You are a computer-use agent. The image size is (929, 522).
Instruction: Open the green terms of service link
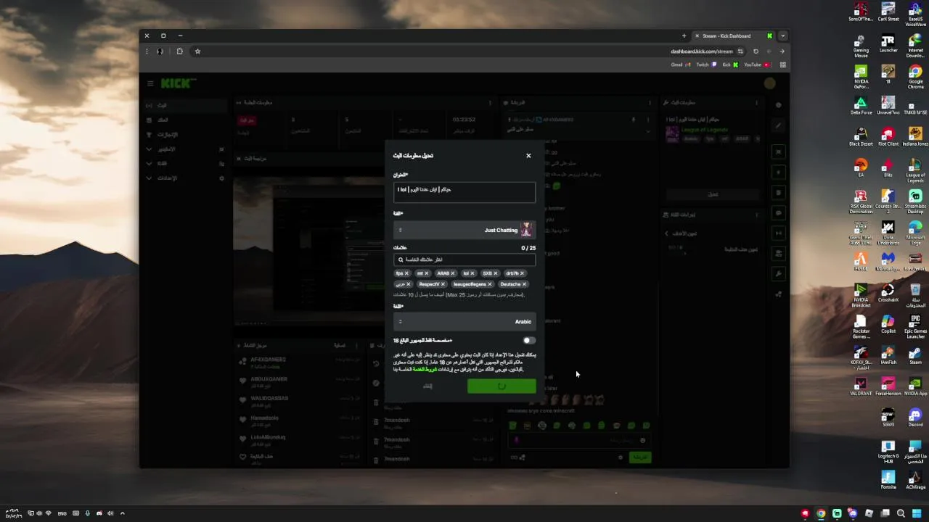pyautogui.click(x=425, y=369)
